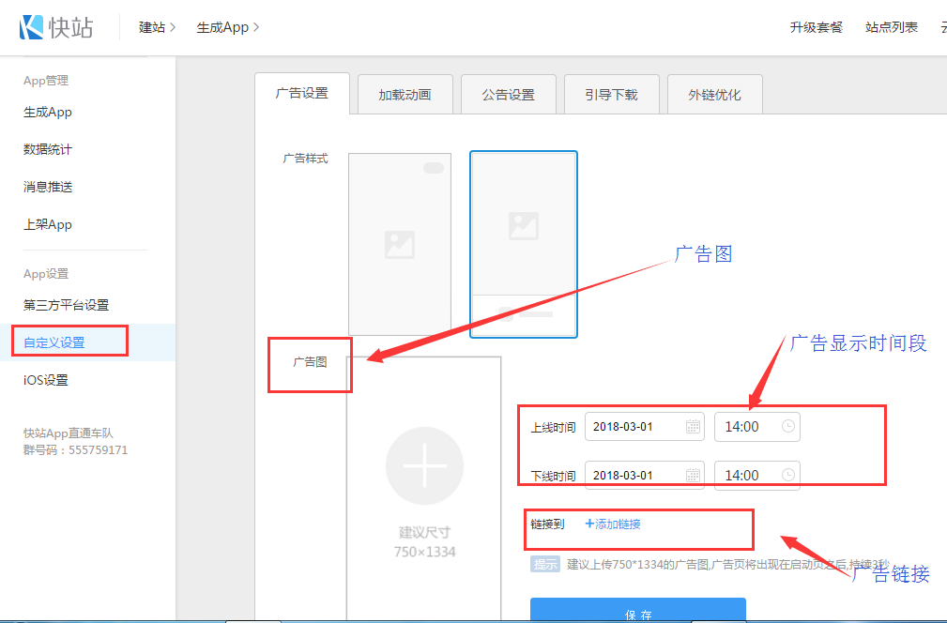The height and width of the screenshot is (623, 947).
Task: Open the offline date calendar icon
Action: coord(693,475)
